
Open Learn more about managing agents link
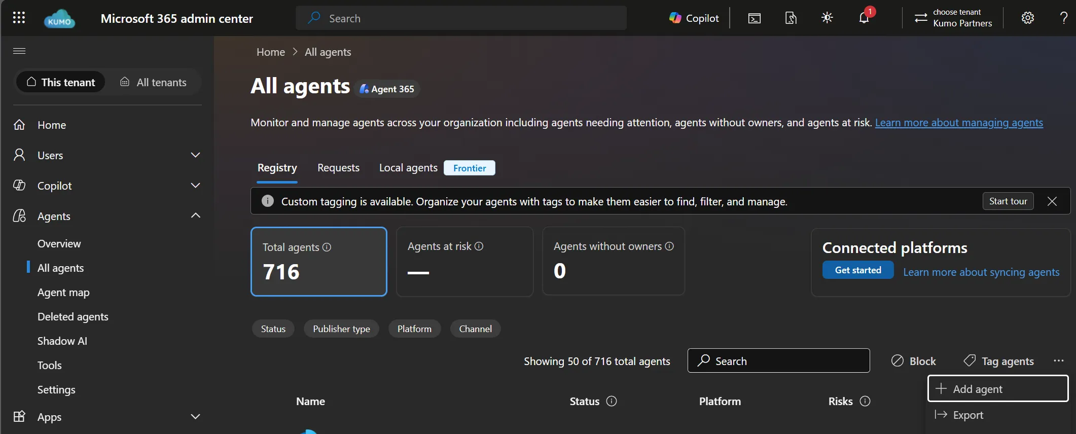tap(959, 123)
